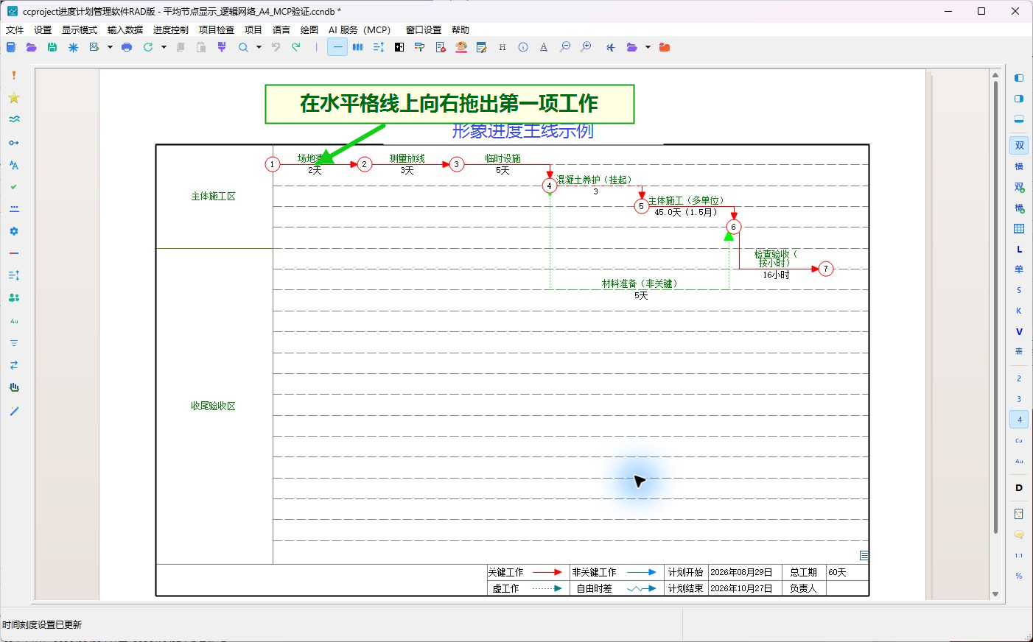The height and width of the screenshot is (642, 1033).
Task: Open the 文件 menu
Action: (x=15, y=30)
